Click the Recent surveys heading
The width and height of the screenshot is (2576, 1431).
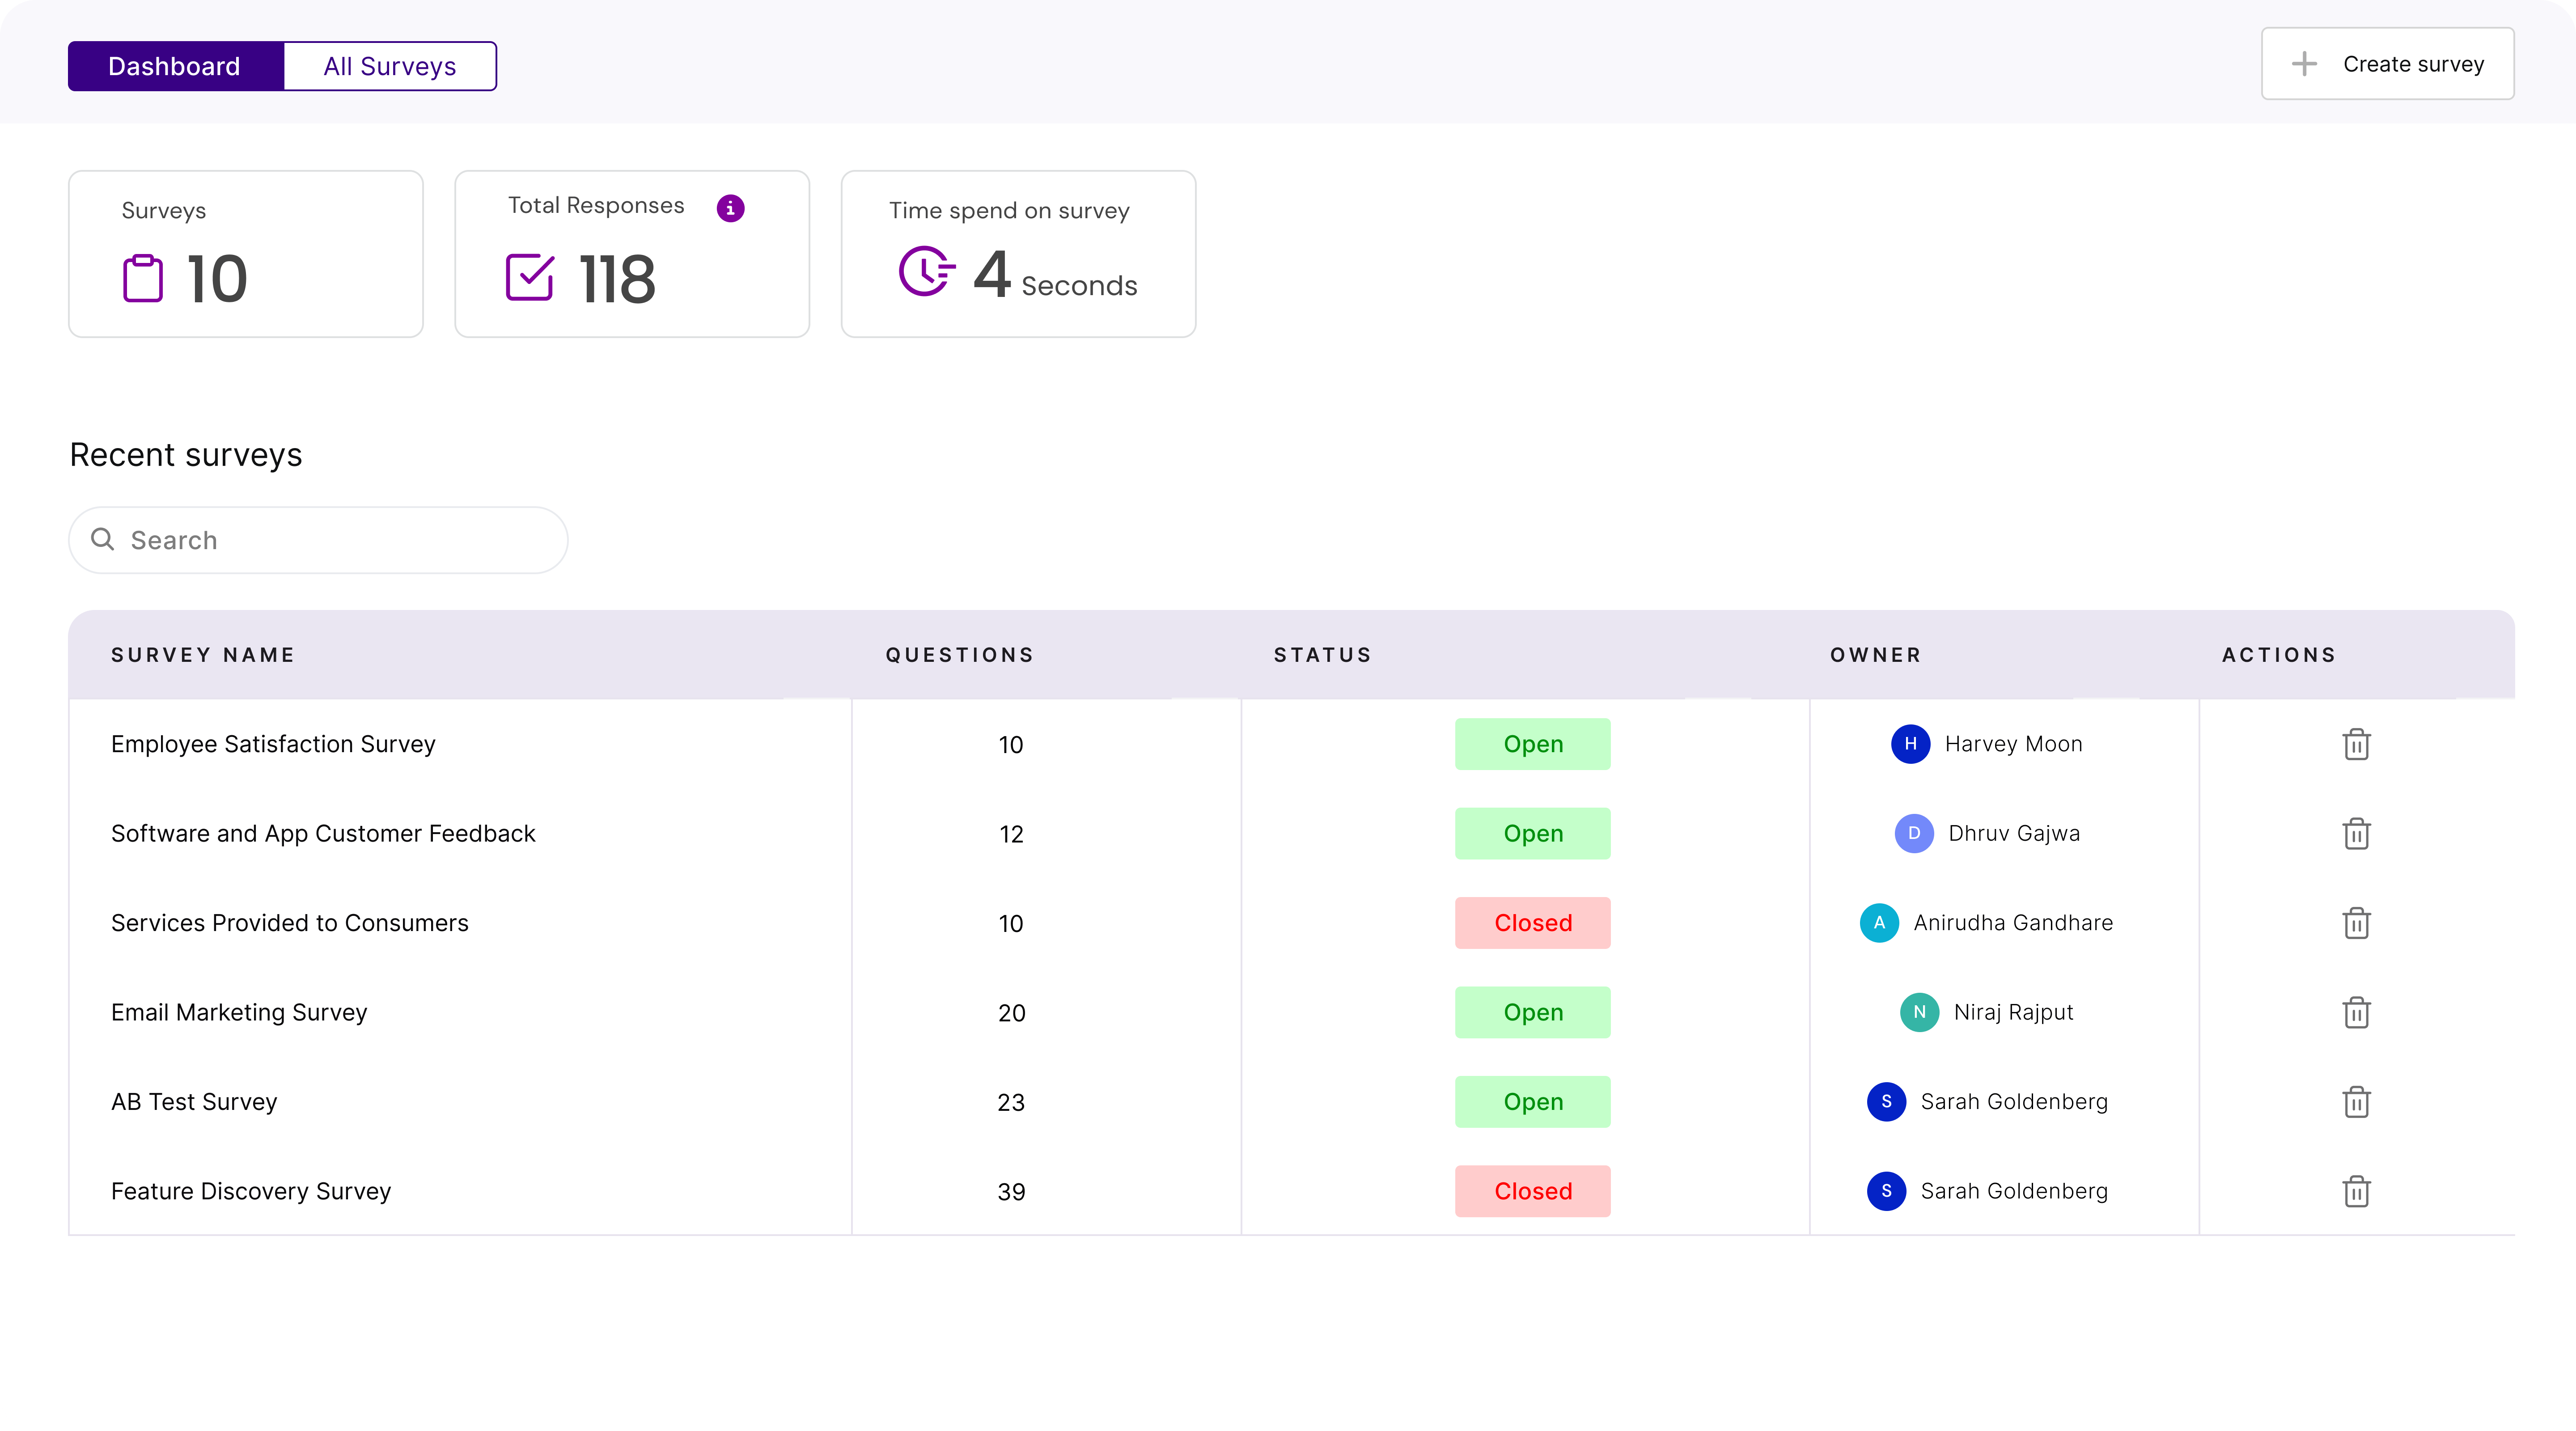coord(186,455)
